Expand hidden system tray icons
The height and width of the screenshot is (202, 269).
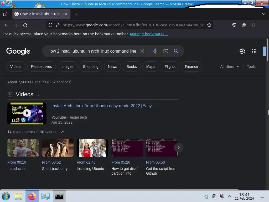tap(230, 196)
